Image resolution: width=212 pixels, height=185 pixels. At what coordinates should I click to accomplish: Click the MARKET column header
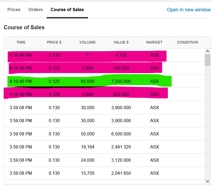click(154, 42)
